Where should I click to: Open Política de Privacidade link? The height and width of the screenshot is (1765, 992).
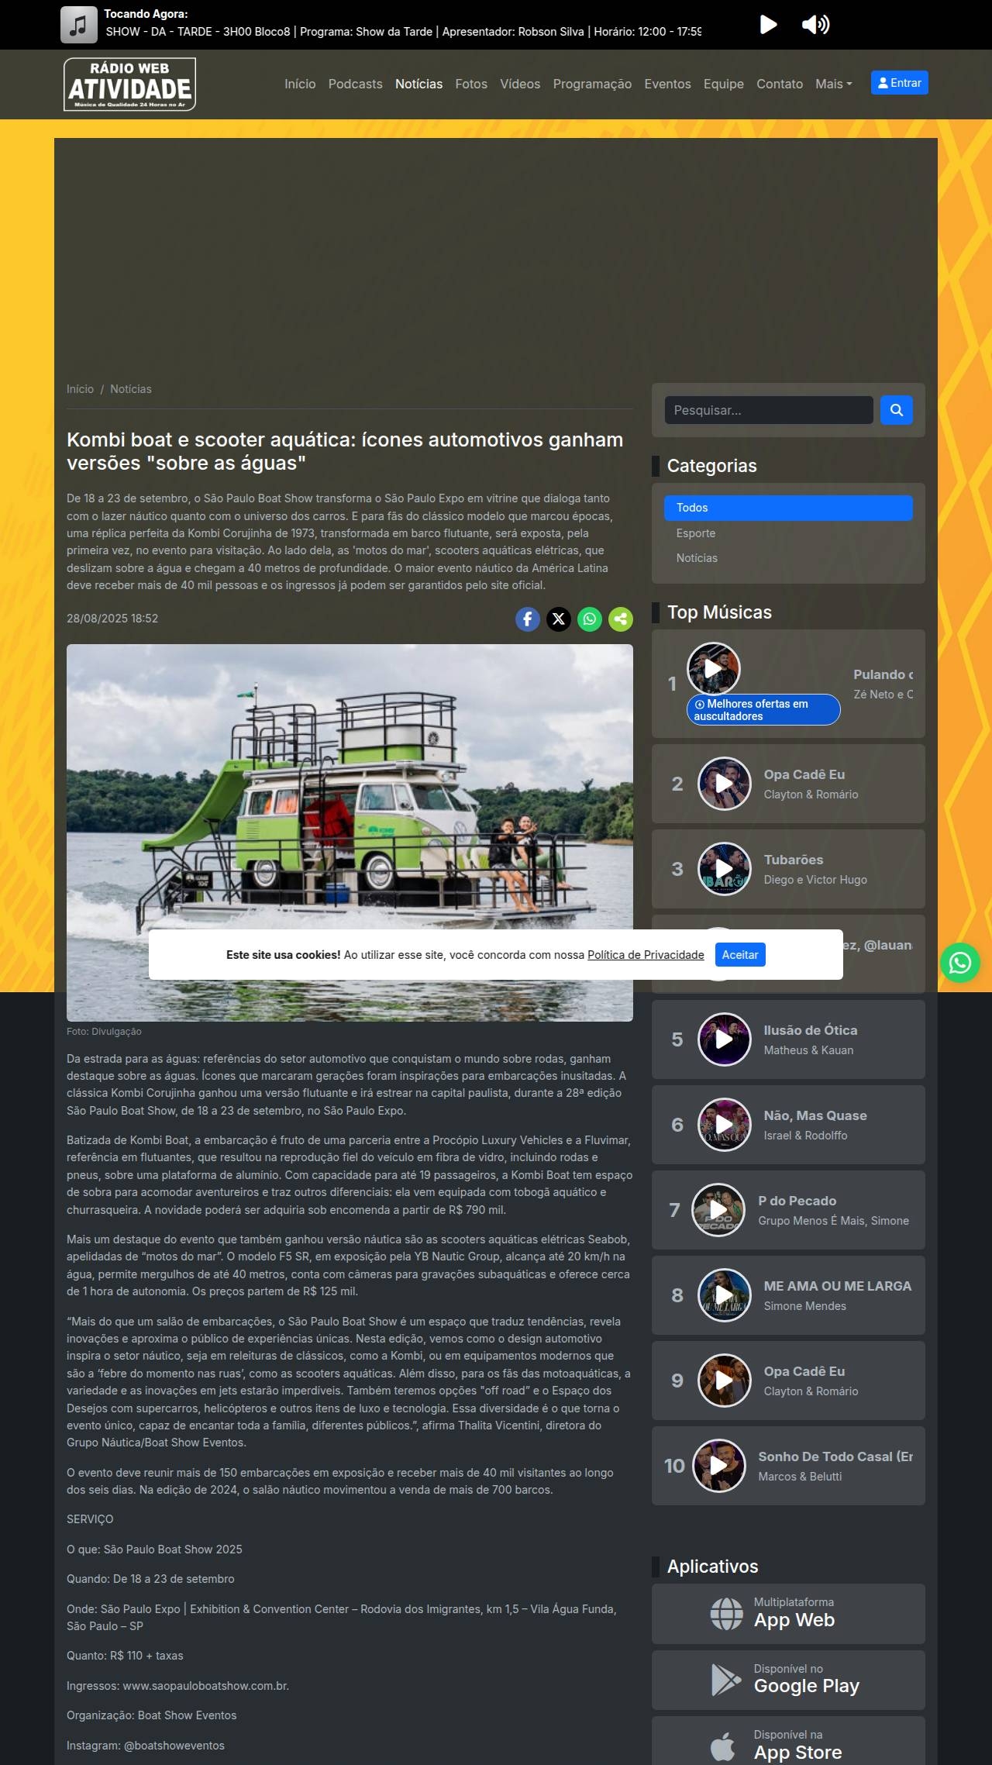(646, 955)
